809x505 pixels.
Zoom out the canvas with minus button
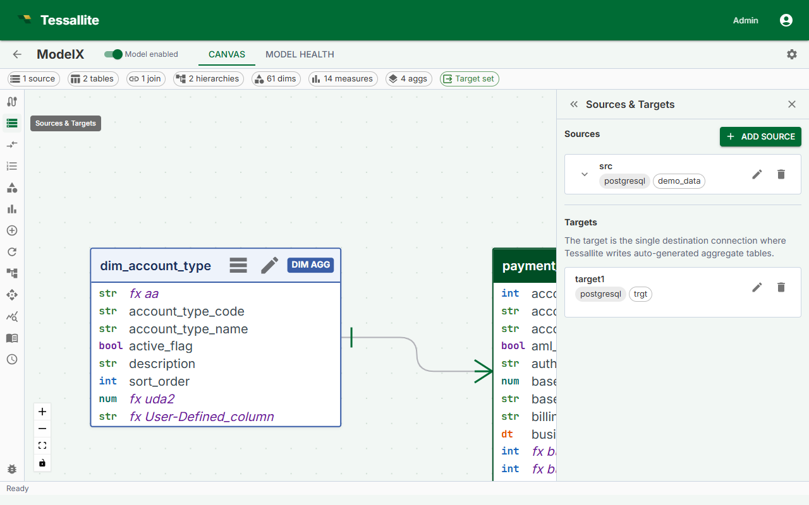[x=42, y=429]
